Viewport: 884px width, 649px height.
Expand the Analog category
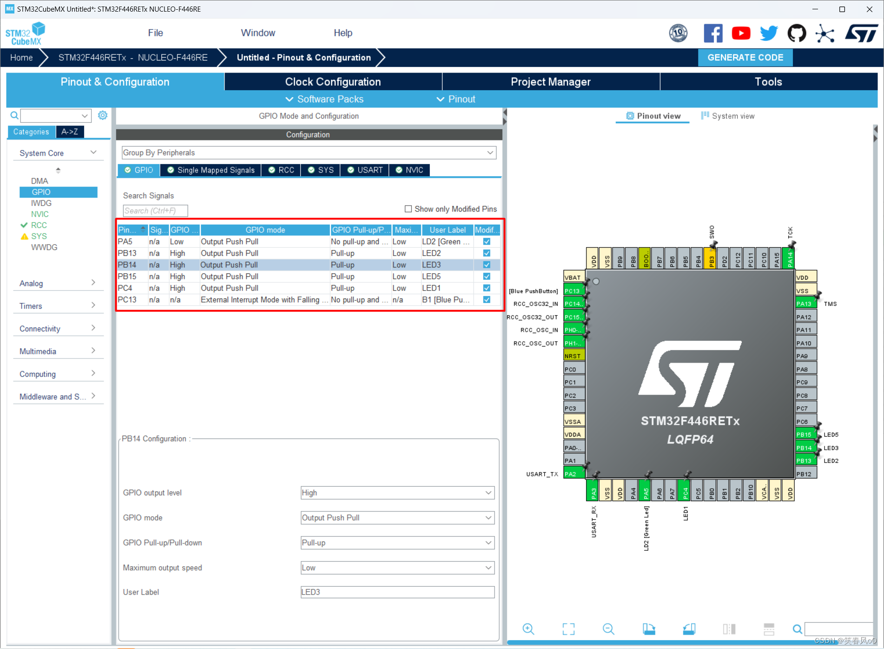(x=58, y=283)
